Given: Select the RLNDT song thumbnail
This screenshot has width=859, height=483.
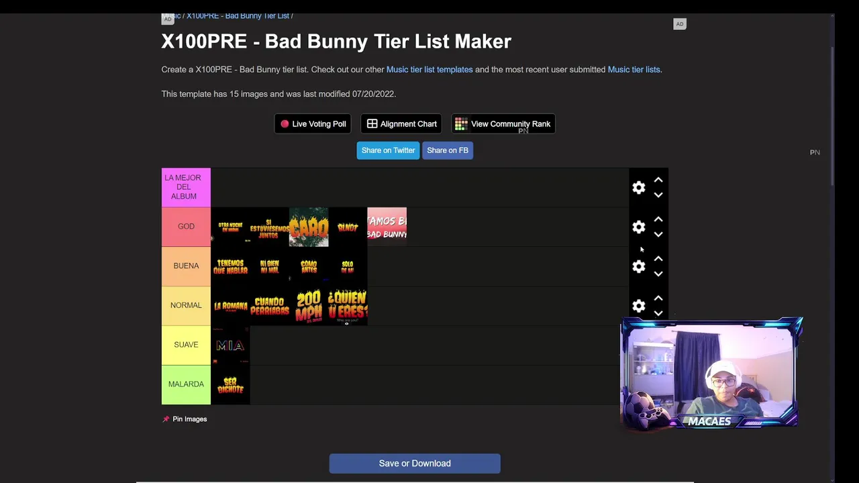Looking at the screenshot, I should 348,227.
